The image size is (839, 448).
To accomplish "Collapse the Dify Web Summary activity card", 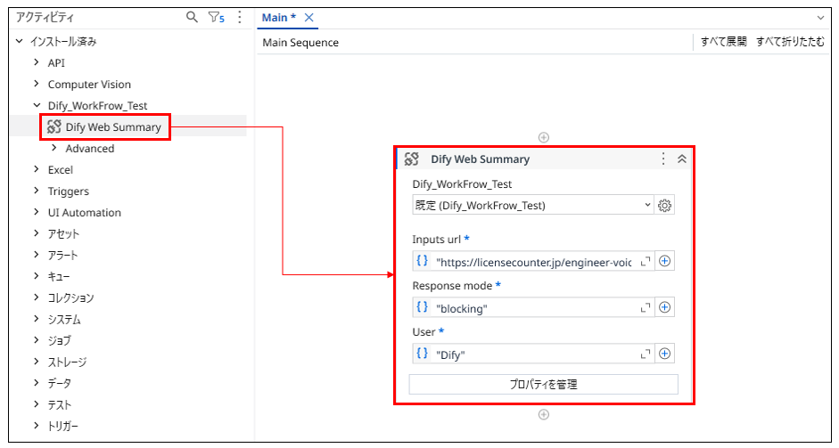I will 682,159.
